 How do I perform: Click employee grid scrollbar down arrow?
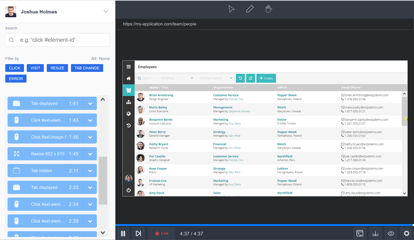404,193
